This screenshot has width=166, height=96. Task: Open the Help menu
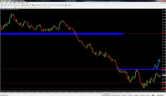[x=27, y=3]
